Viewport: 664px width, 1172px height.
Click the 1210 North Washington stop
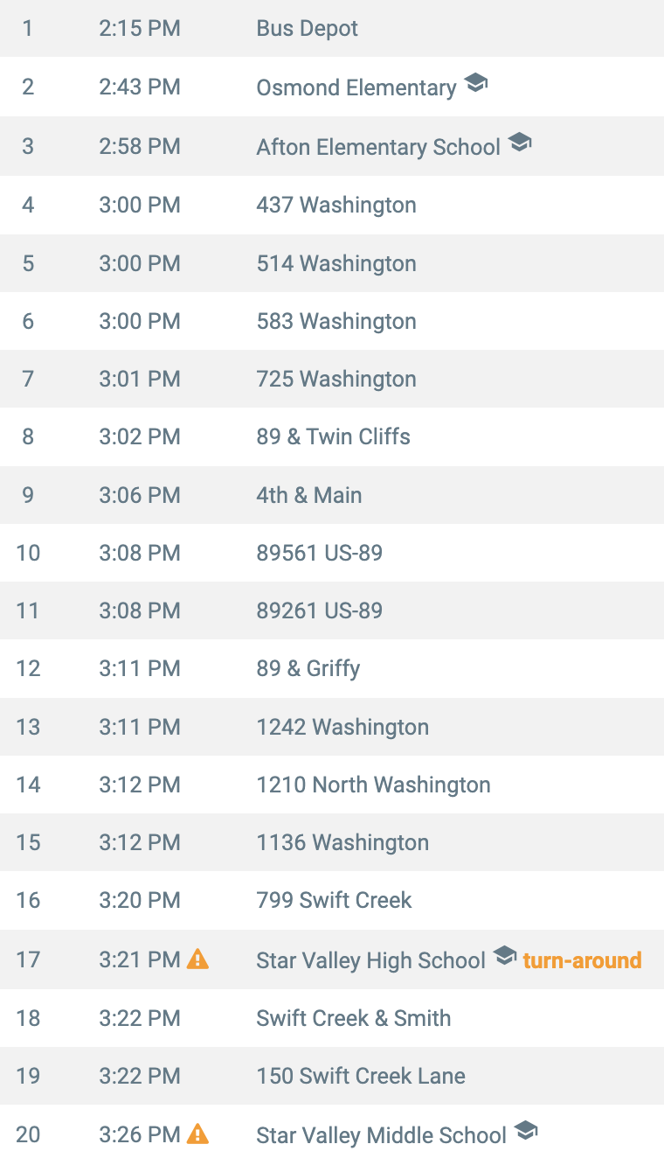(x=332, y=785)
